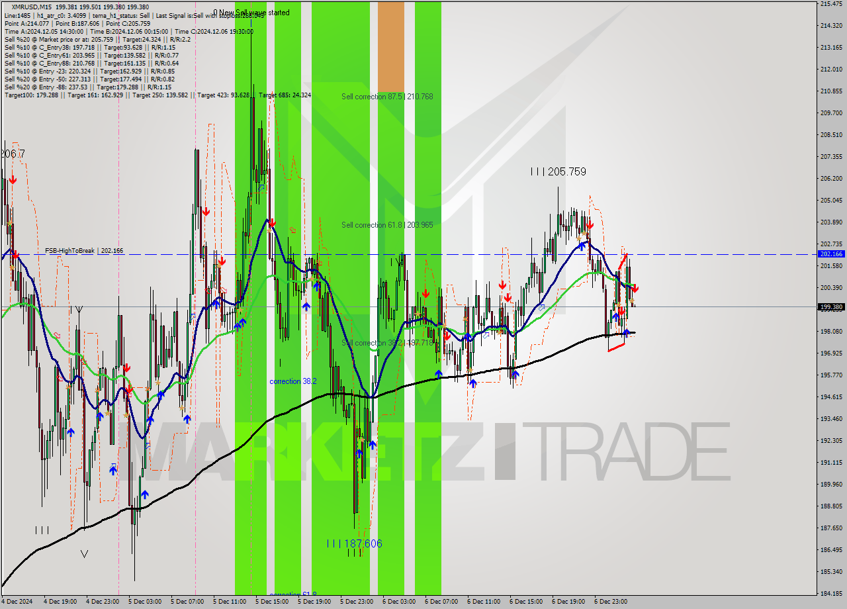847x609 pixels.
Task: Click the 4 Dec 23:00 time axis label
Action: tap(103, 602)
